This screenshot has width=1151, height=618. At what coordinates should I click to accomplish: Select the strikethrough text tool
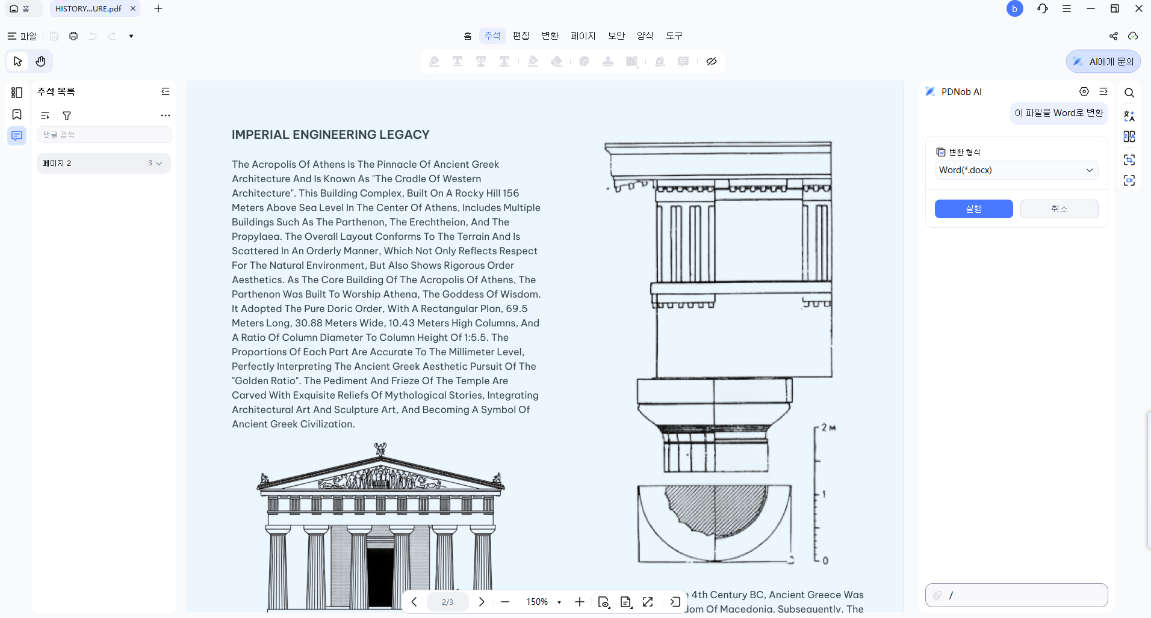coord(481,61)
